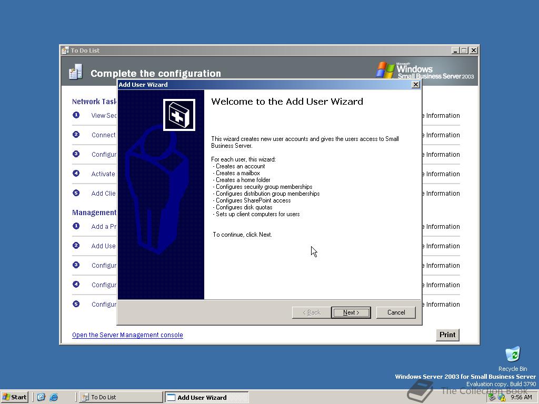
Task: Select Network Tasks step 3 Configure bullet
Action: pyautogui.click(x=76, y=154)
